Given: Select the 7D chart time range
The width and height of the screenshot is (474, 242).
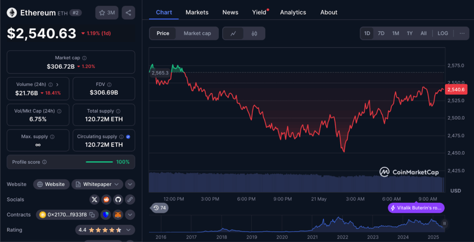Looking at the screenshot, I should pyautogui.click(x=381, y=33).
